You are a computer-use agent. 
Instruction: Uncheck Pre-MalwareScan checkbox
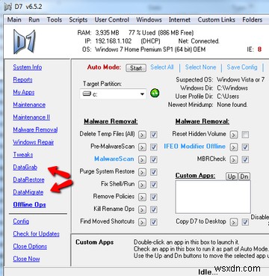(x=154, y=147)
